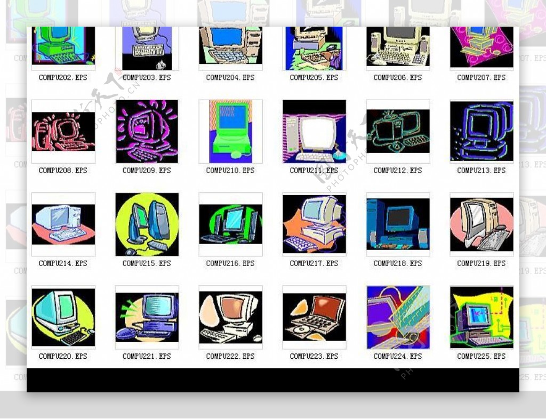Open the laptop clipart COMPU223.EPS

point(314,317)
